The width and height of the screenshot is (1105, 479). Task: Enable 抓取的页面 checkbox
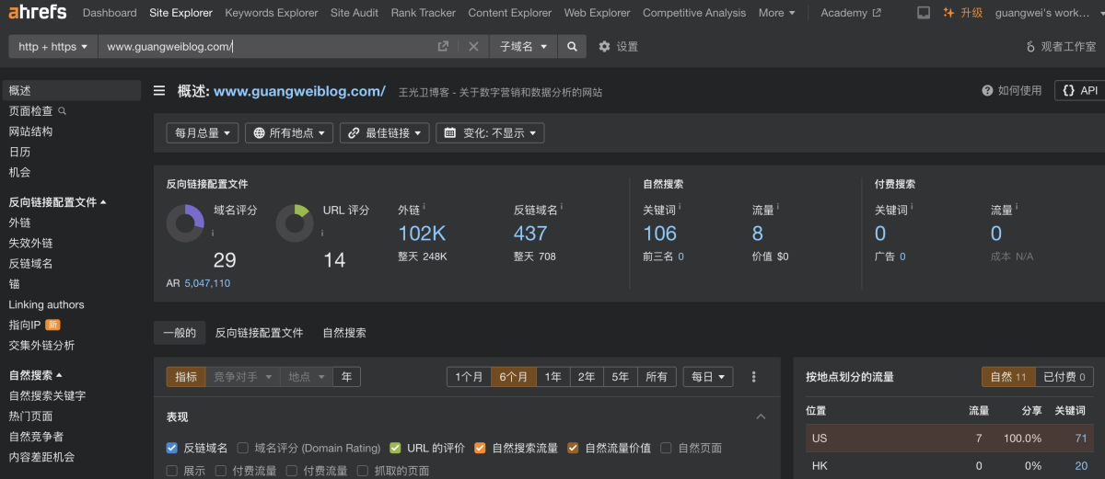coord(362,471)
